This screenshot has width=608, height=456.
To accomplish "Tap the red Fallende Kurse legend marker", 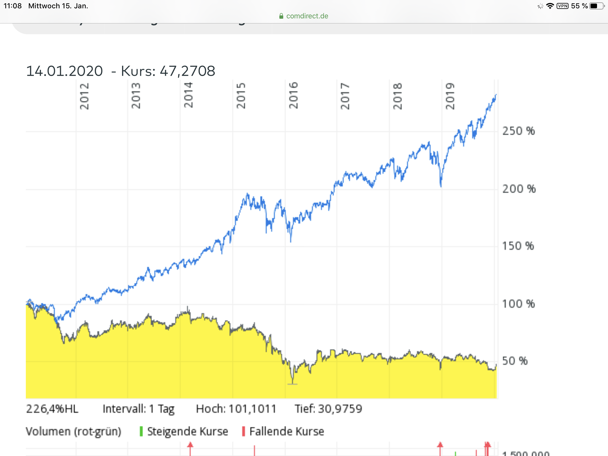I will [x=243, y=431].
